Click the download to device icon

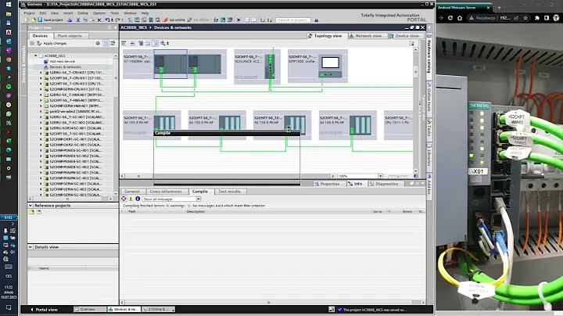tap(137, 20)
